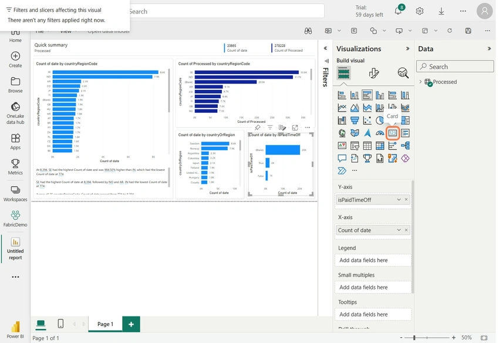499x343 pixels.
Task: Pick the Gauge visualization icon
Action: pyautogui.click(x=380, y=133)
